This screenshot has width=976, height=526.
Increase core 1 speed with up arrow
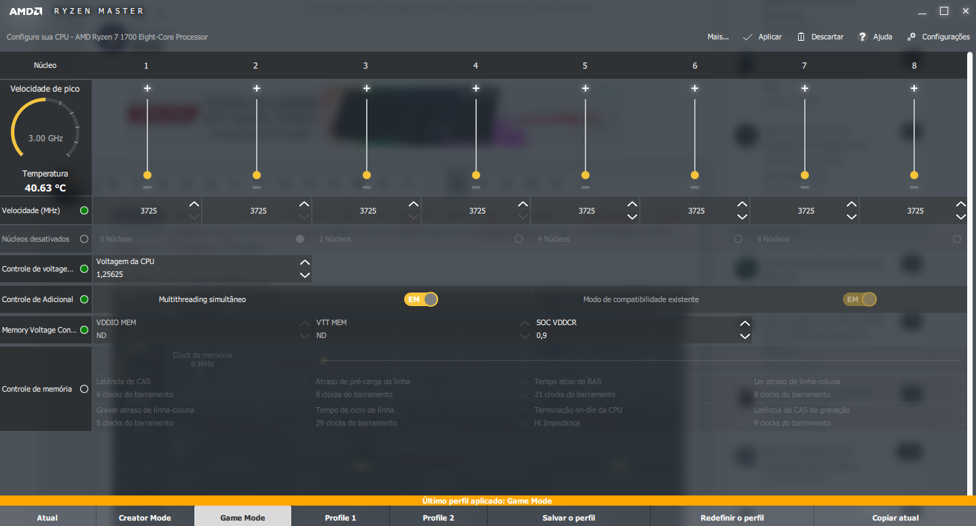[x=194, y=204]
